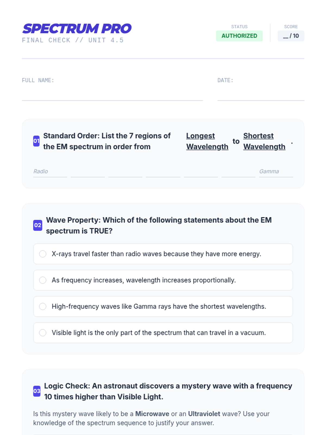
Task: Select the frequency increases wavelength increases option
Action: 163,280
